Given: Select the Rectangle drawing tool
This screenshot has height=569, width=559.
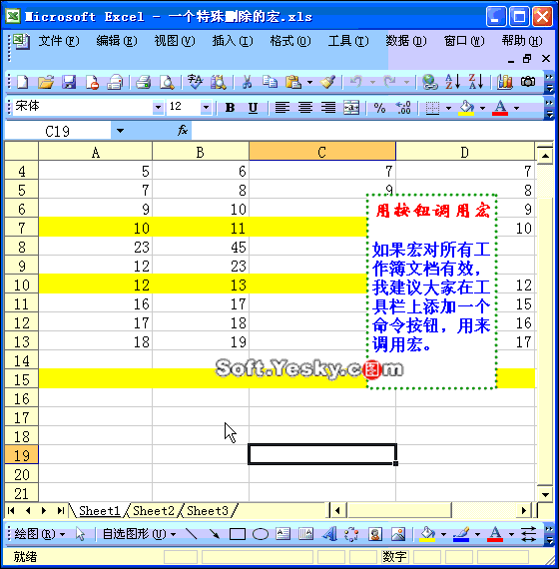Looking at the screenshot, I should point(238,534).
